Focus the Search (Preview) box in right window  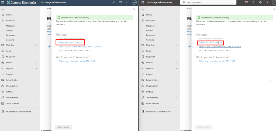208,2
